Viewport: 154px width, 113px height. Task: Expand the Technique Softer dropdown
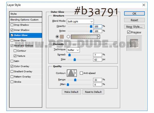[x=73, y=50]
